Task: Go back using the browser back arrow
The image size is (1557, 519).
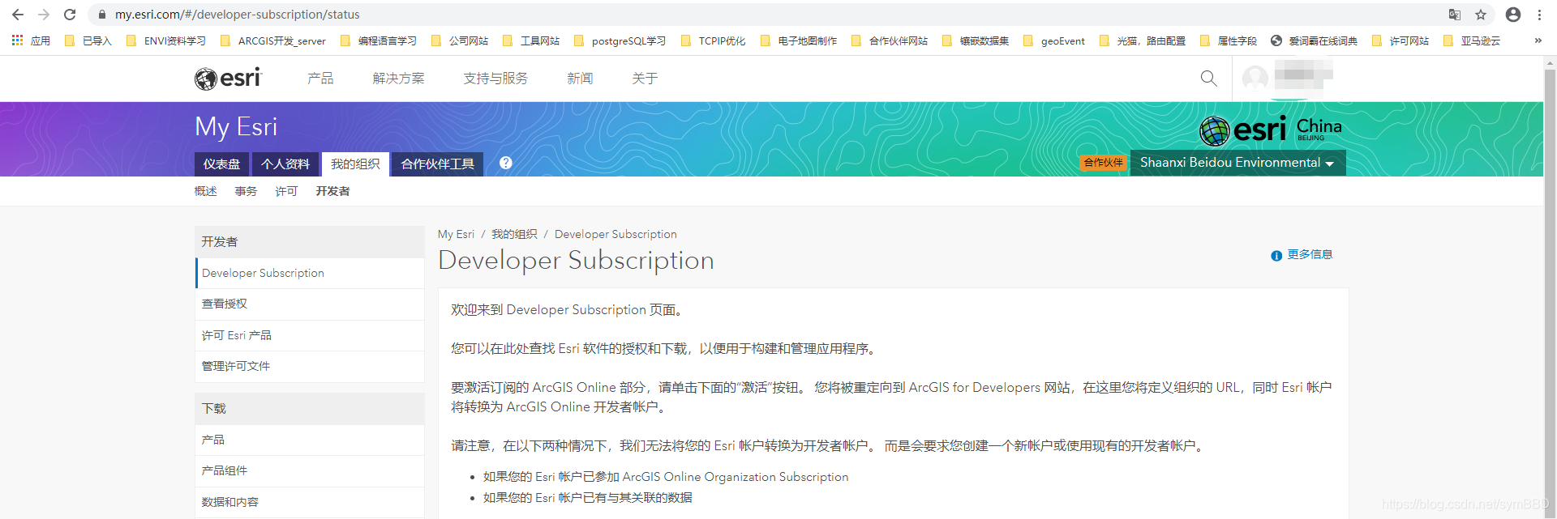Action: tap(18, 15)
